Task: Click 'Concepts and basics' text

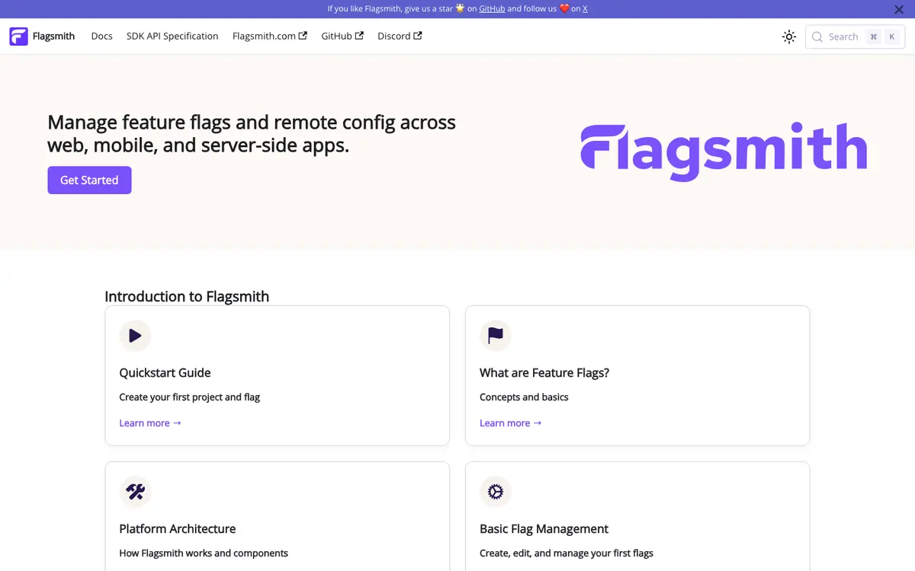Action: coord(524,397)
